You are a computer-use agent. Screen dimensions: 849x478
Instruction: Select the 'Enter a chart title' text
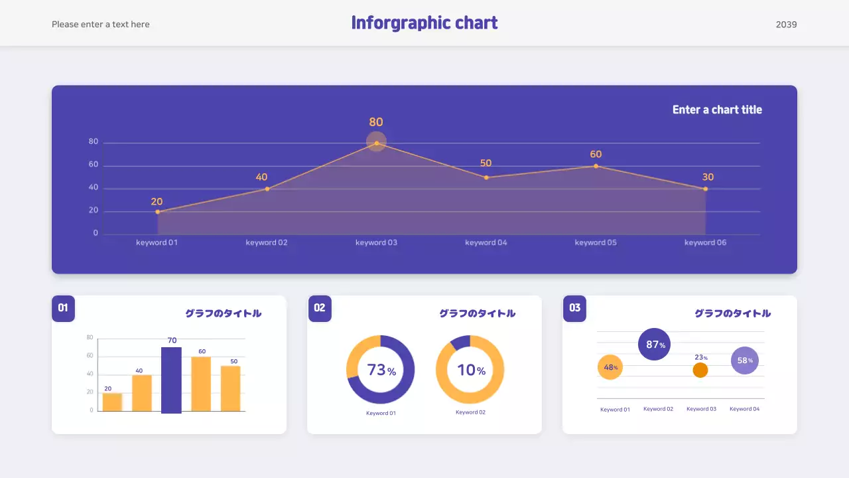[x=717, y=110]
